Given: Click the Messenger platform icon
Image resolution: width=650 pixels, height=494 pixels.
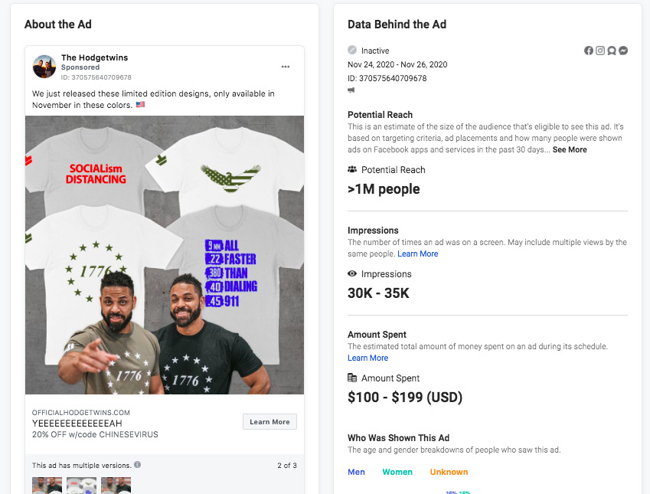Looking at the screenshot, I should click(623, 51).
